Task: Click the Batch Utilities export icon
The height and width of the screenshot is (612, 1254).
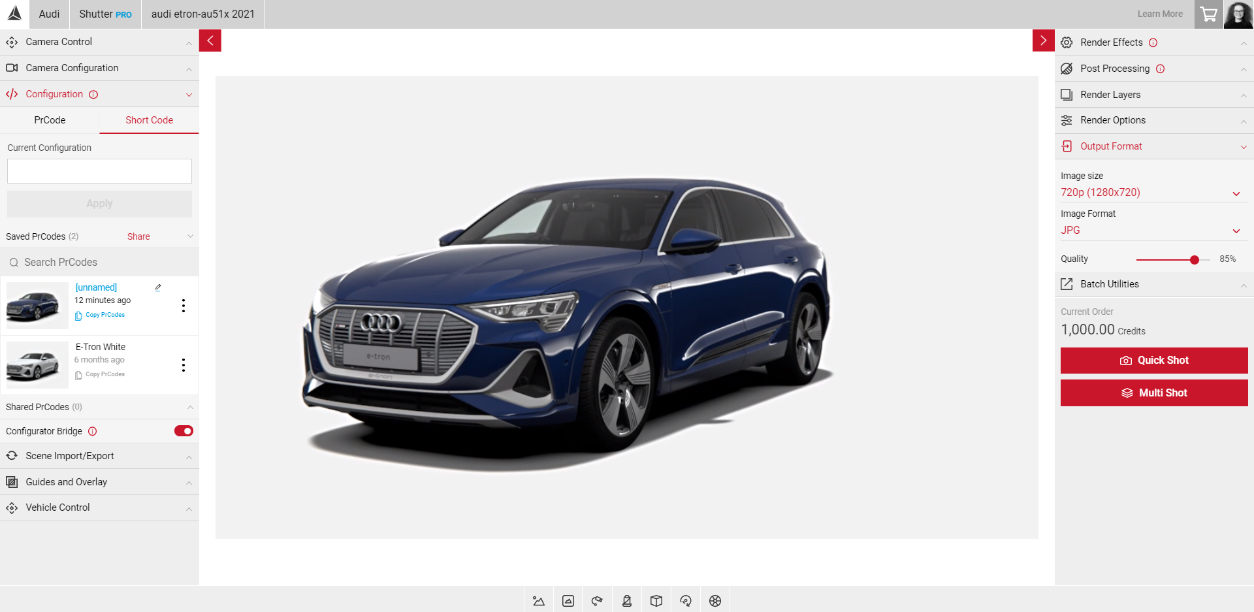Action: pos(1067,284)
